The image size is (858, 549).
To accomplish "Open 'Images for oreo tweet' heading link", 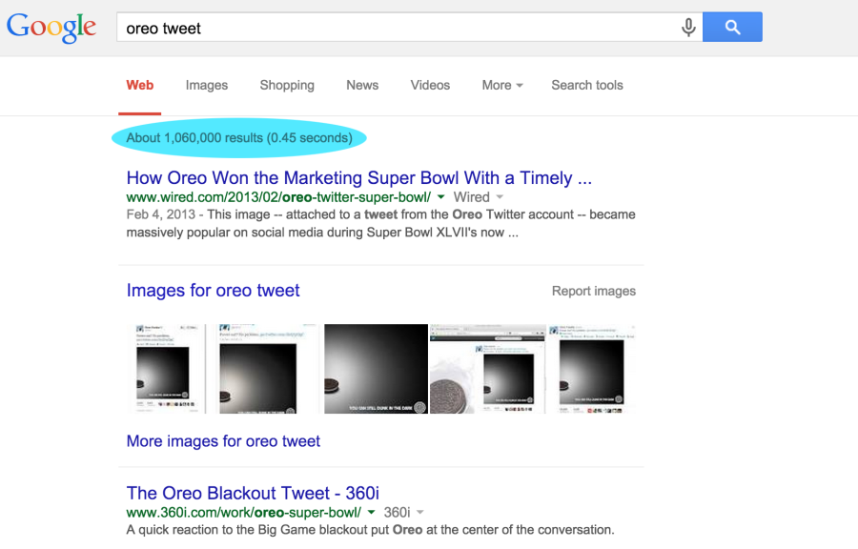I will pos(214,291).
